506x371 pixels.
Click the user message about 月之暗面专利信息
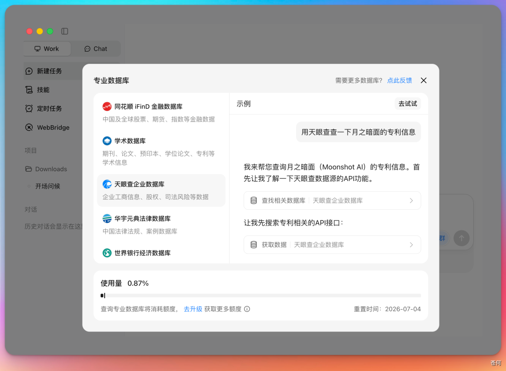pyautogui.click(x=358, y=132)
